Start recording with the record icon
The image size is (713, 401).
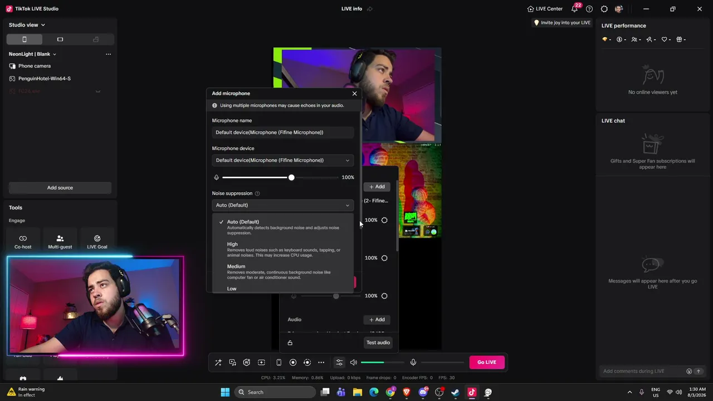click(293, 363)
